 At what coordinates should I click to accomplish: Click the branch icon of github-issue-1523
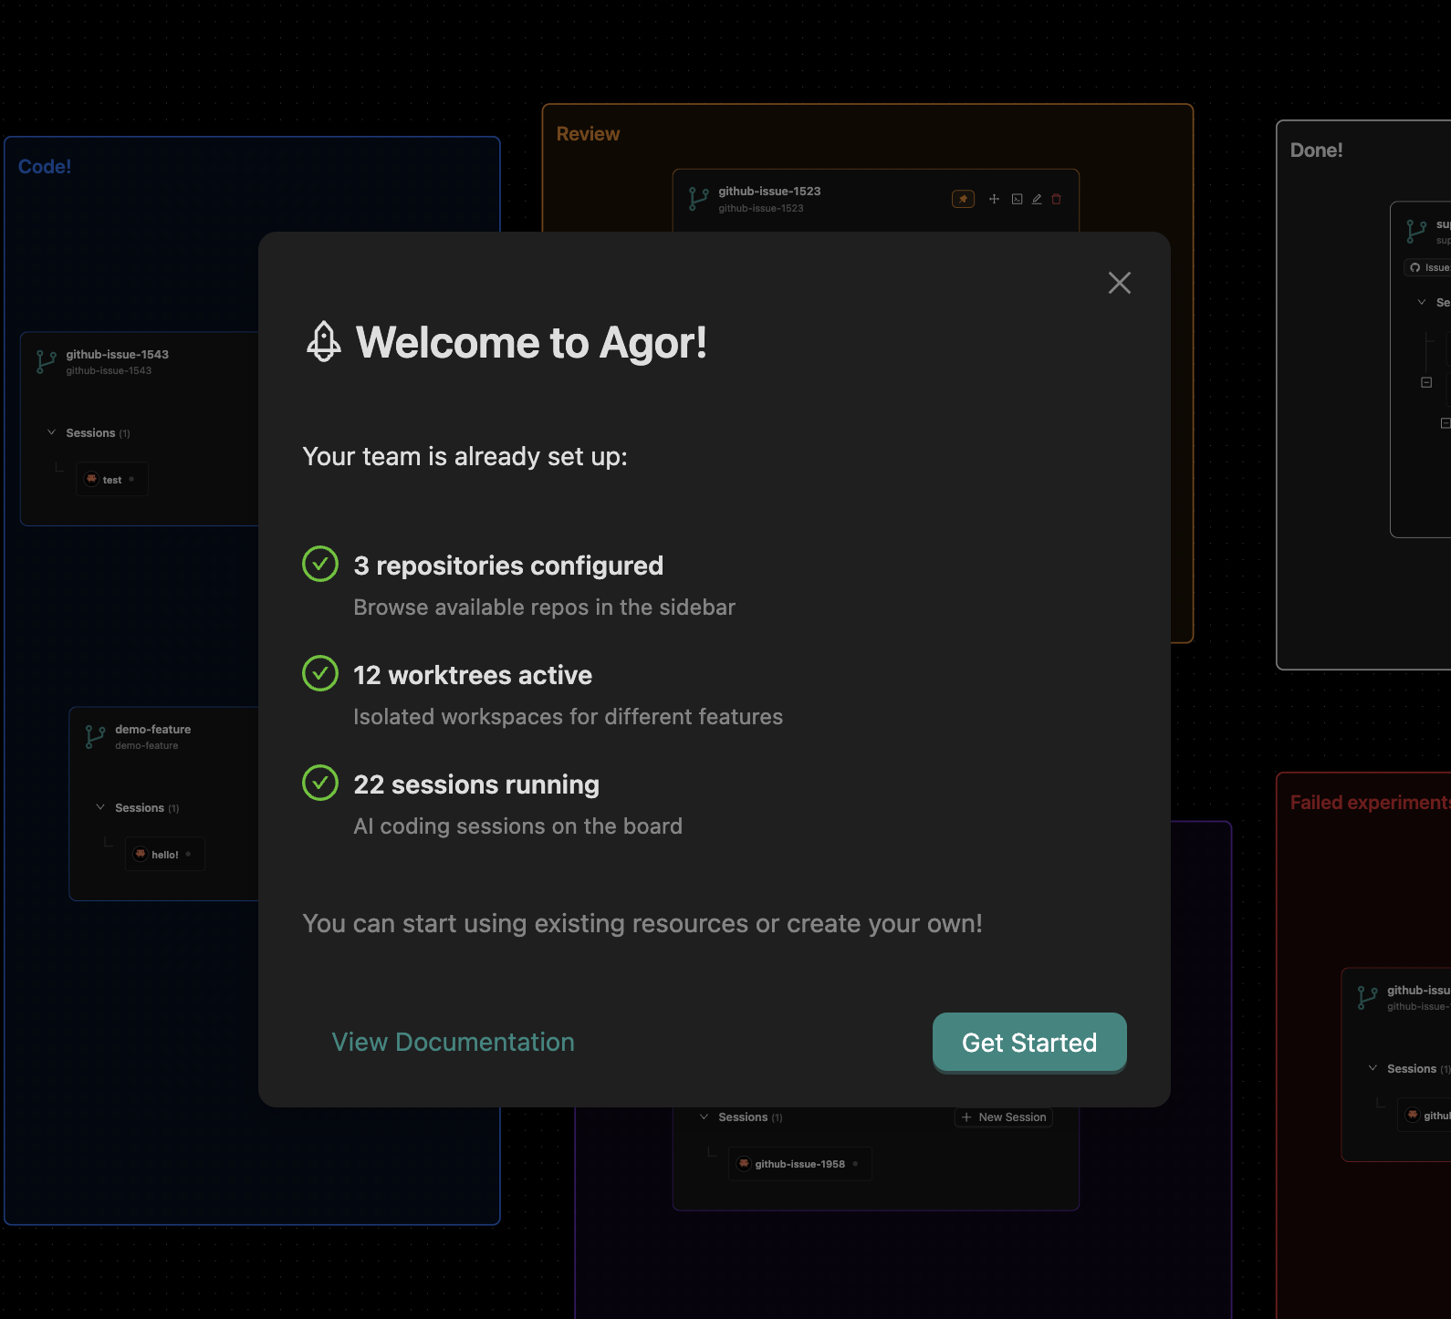(699, 199)
